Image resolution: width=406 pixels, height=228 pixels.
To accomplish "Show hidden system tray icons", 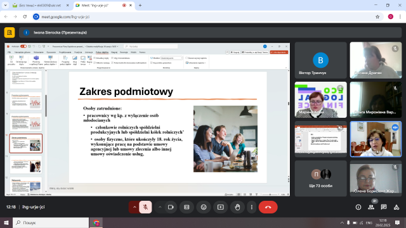I will point(342,222).
